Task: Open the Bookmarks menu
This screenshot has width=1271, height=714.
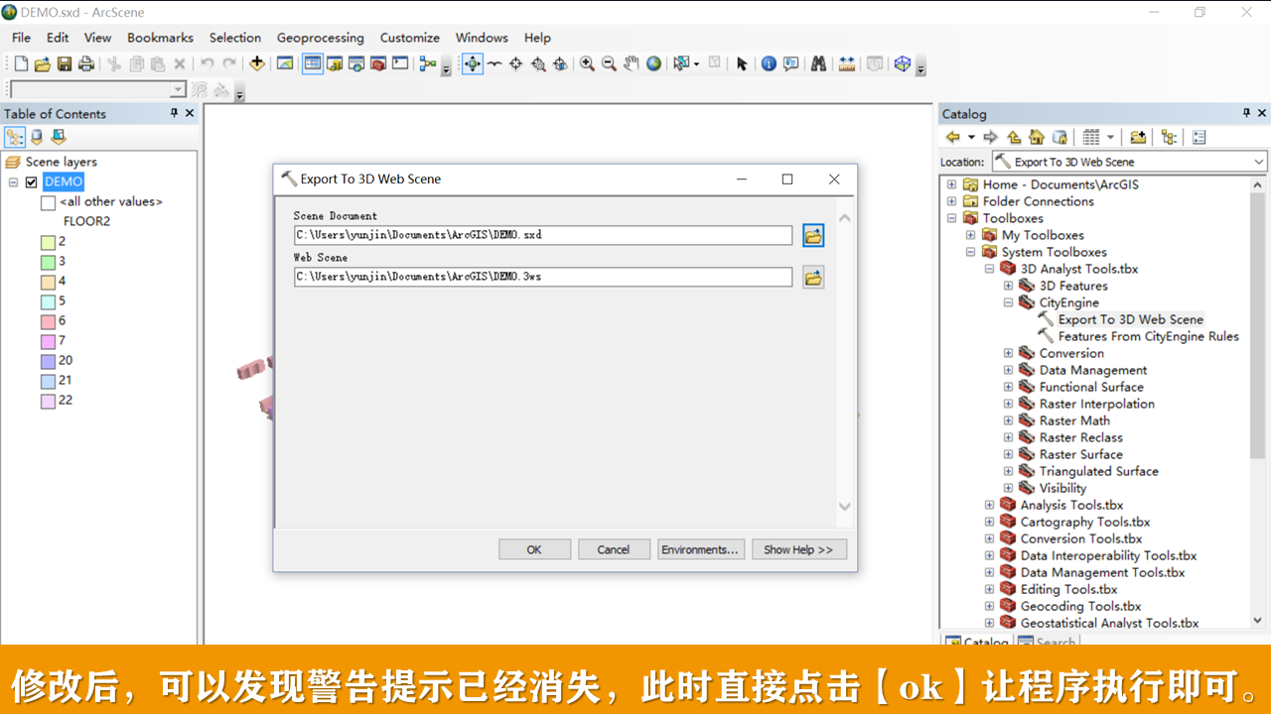Action: 160,38
